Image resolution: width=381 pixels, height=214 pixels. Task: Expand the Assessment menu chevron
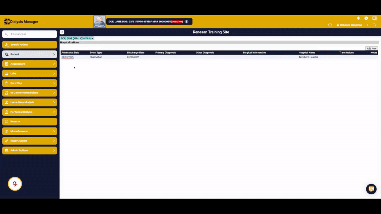click(x=54, y=64)
